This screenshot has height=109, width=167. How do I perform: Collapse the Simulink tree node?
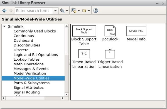click(4, 26)
